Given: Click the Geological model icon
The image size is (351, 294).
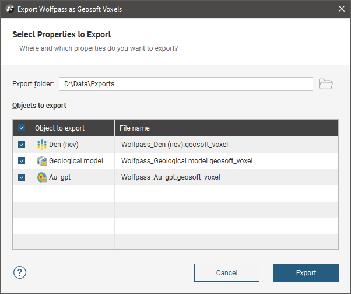Looking at the screenshot, I should (41, 161).
